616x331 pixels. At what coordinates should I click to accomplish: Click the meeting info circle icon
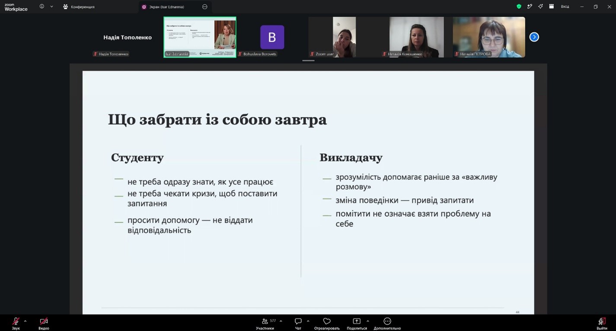[x=42, y=6]
